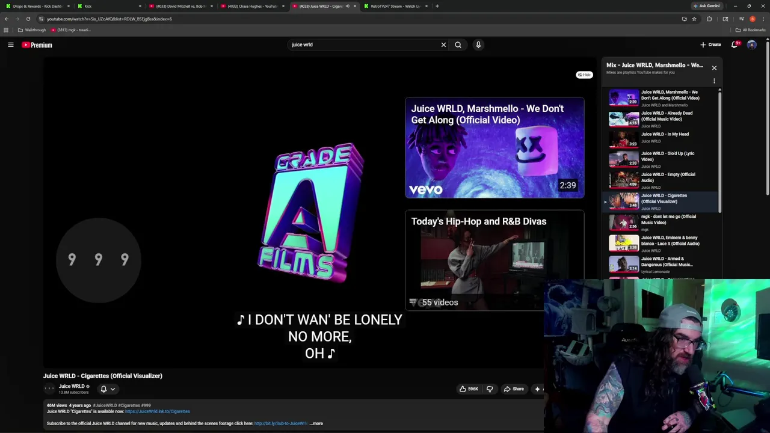This screenshot has height=433, width=770.
Task: Switch to RetroTV247 Stream tab
Action: [x=395, y=6]
